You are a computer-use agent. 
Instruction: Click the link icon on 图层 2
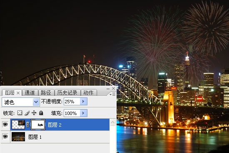point(27,125)
